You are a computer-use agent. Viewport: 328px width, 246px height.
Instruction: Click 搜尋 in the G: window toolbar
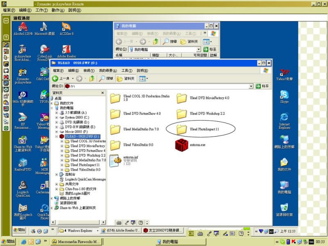point(106,78)
